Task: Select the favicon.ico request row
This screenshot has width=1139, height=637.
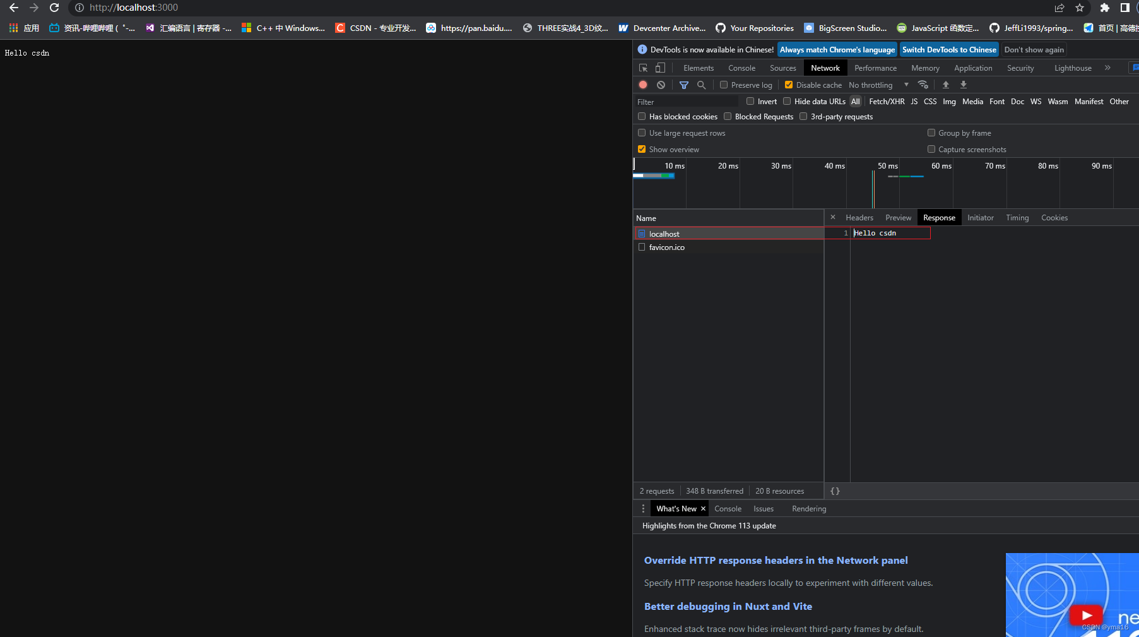Action: point(729,247)
